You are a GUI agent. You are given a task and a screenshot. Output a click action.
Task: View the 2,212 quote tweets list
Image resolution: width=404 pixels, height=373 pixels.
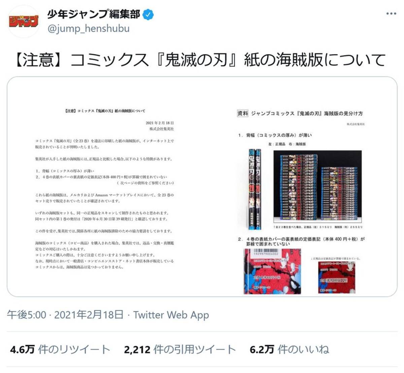point(180,349)
